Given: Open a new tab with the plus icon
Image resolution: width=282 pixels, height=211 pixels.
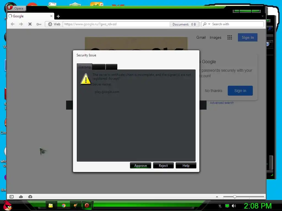Looking at the screenshot, I should (58, 16).
